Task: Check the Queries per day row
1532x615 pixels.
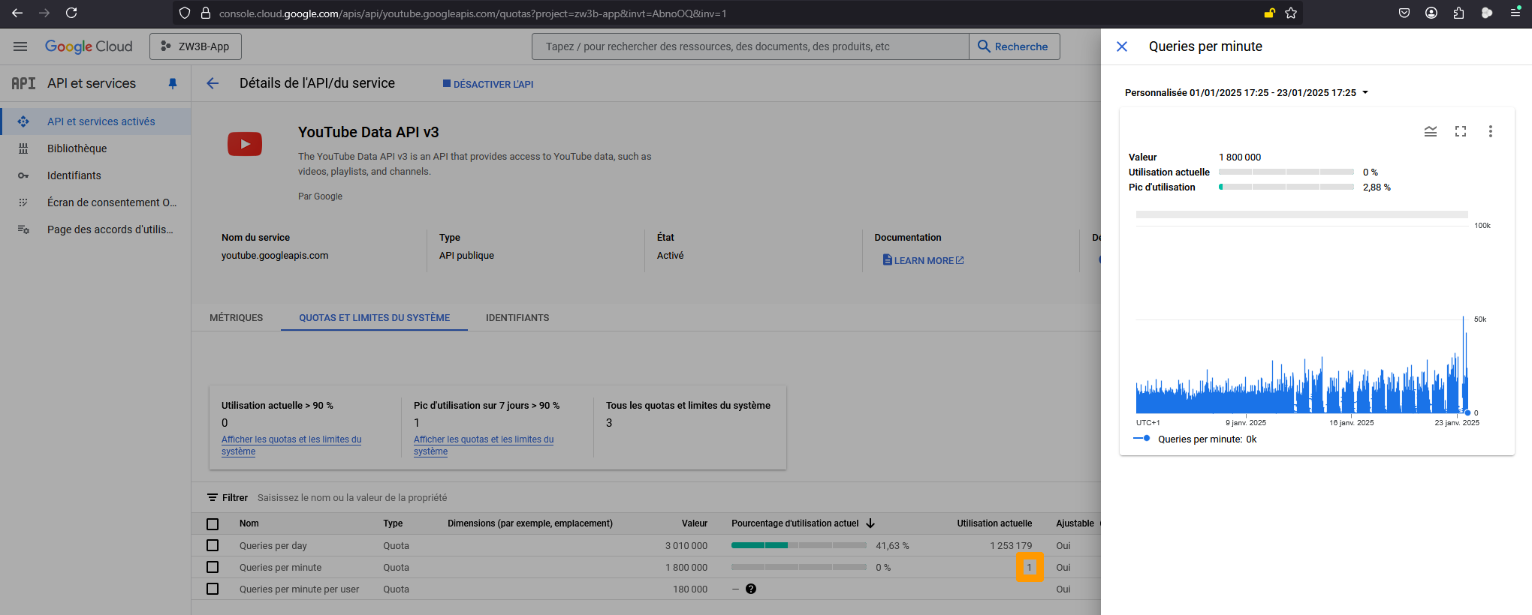Action: (213, 545)
